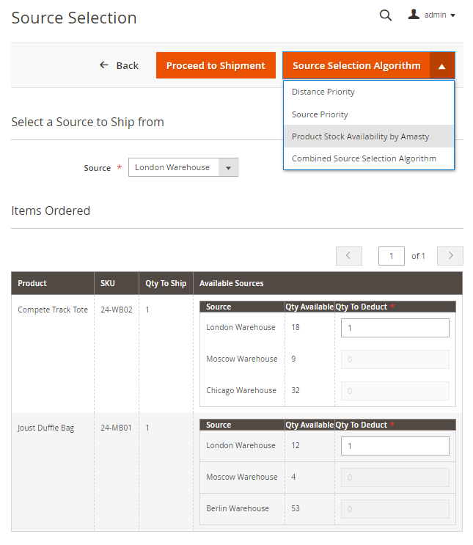Collapse the algorithm dropdown arrow toggle

pos(442,66)
